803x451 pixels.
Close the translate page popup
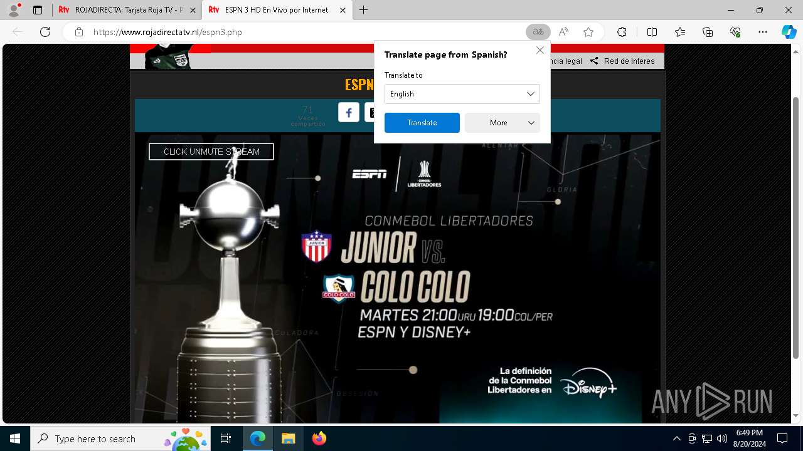click(x=540, y=50)
